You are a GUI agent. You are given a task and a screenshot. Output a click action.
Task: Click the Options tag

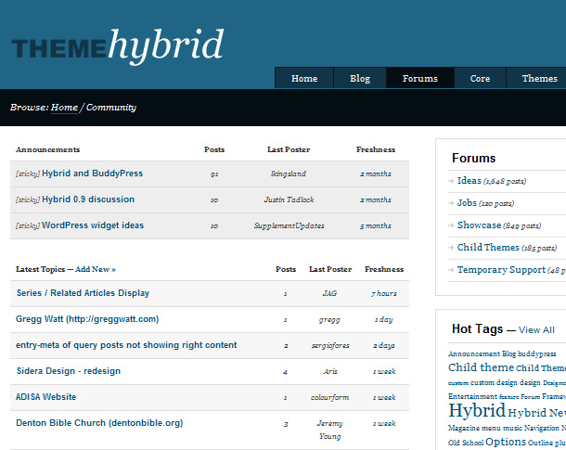[506, 442]
